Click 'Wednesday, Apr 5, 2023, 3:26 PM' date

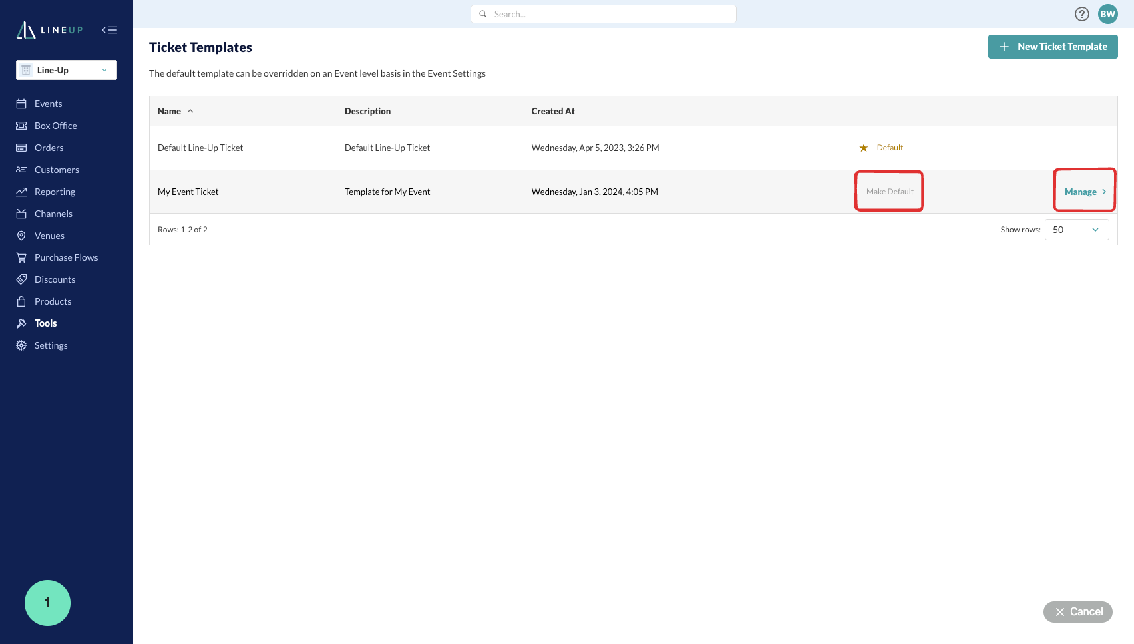pos(595,148)
